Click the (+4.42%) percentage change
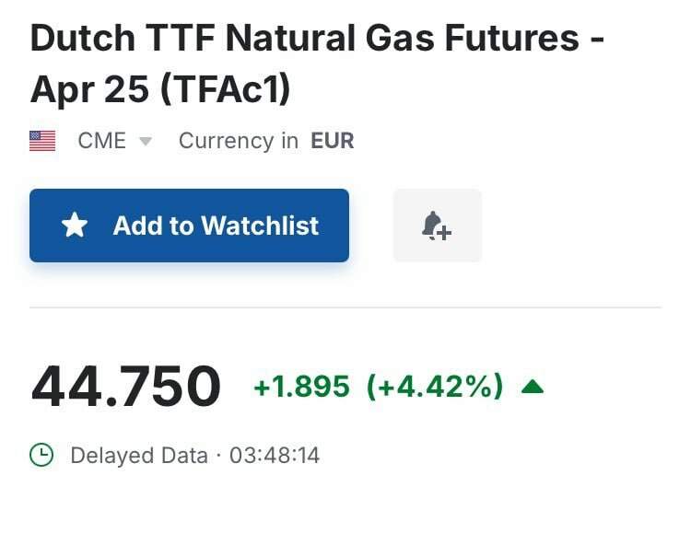Screen dimensions: 691x533 click(x=435, y=387)
